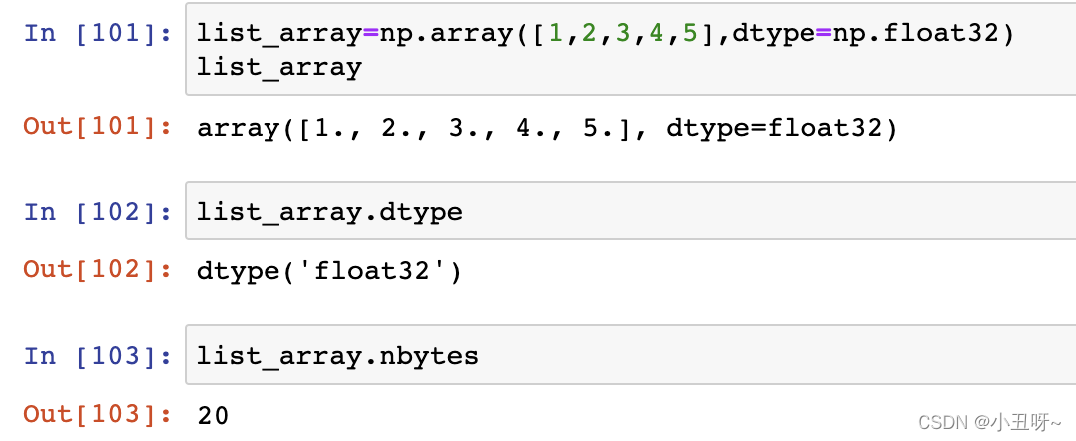Click the np.array code cell input 101
The height and width of the screenshot is (441, 1076).
630,49
